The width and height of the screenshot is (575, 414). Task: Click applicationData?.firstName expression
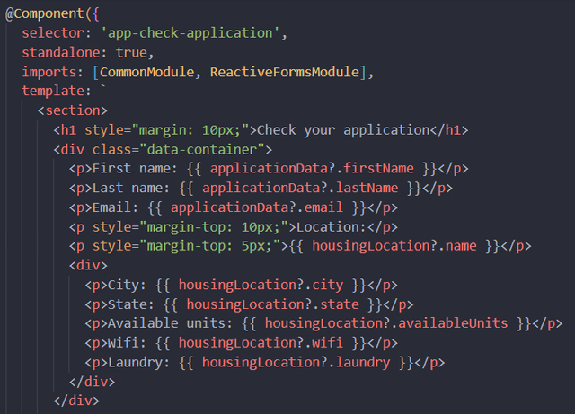[312, 169]
